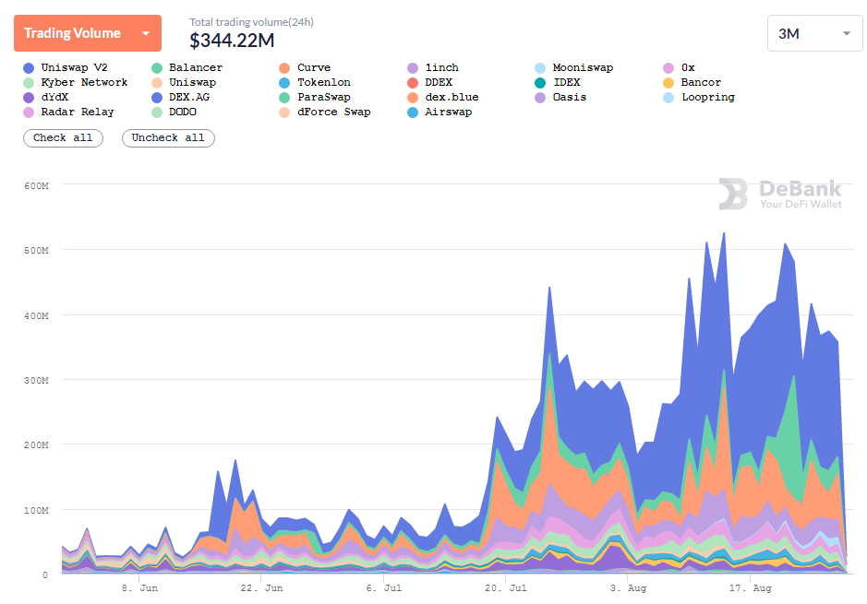
Task: Open the 3M time range dropdown
Action: click(x=815, y=34)
